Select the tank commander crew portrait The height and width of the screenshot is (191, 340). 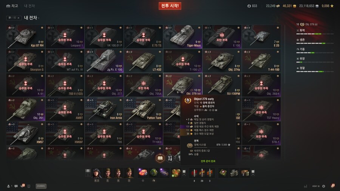coord(96,173)
